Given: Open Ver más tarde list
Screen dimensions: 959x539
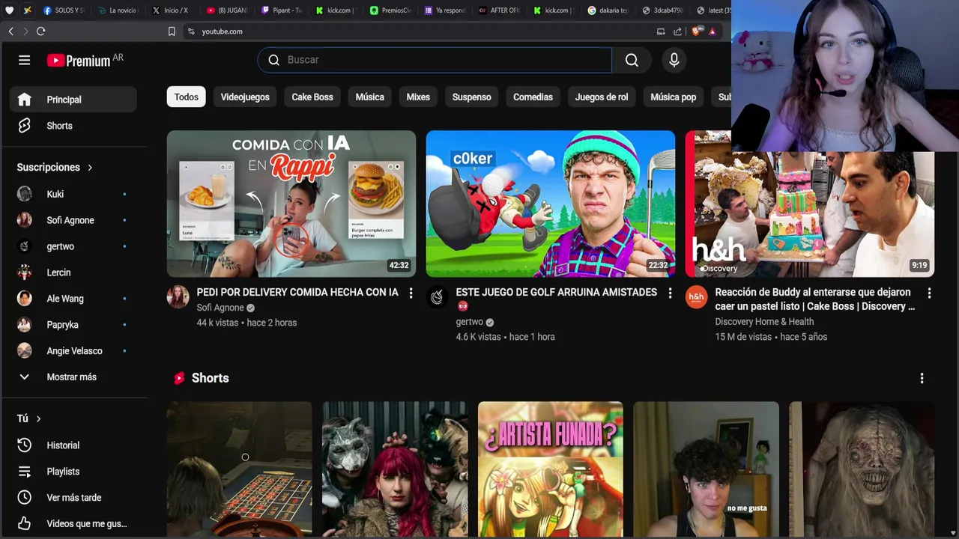Looking at the screenshot, I should pyautogui.click(x=73, y=498).
